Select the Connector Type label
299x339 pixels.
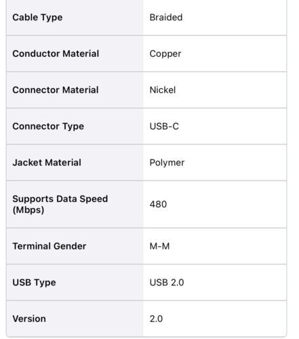48,126
